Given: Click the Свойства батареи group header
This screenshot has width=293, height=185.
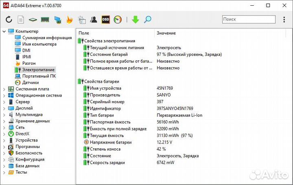Looking at the screenshot, I should [x=98, y=81].
